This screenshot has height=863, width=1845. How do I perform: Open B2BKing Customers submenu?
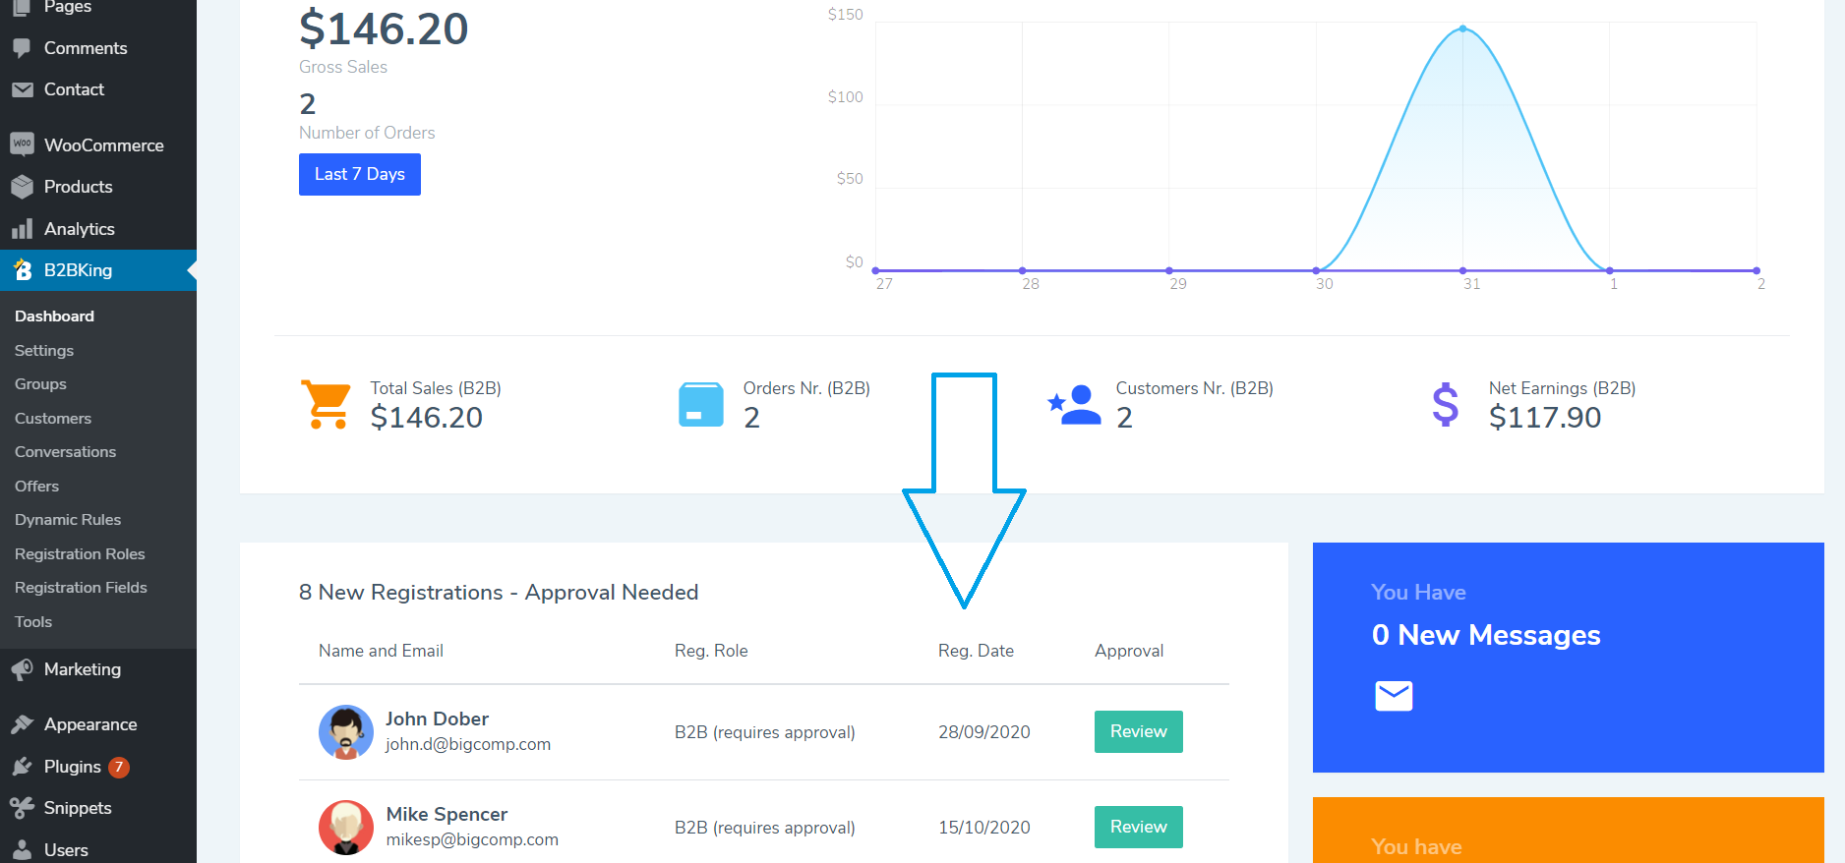point(53,419)
